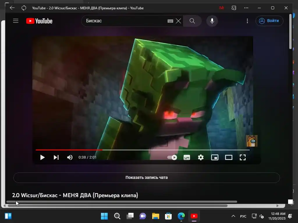Open the notification center bell icon
Image resolution: width=298 pixels, height=223 pixels.
point(290,216)
